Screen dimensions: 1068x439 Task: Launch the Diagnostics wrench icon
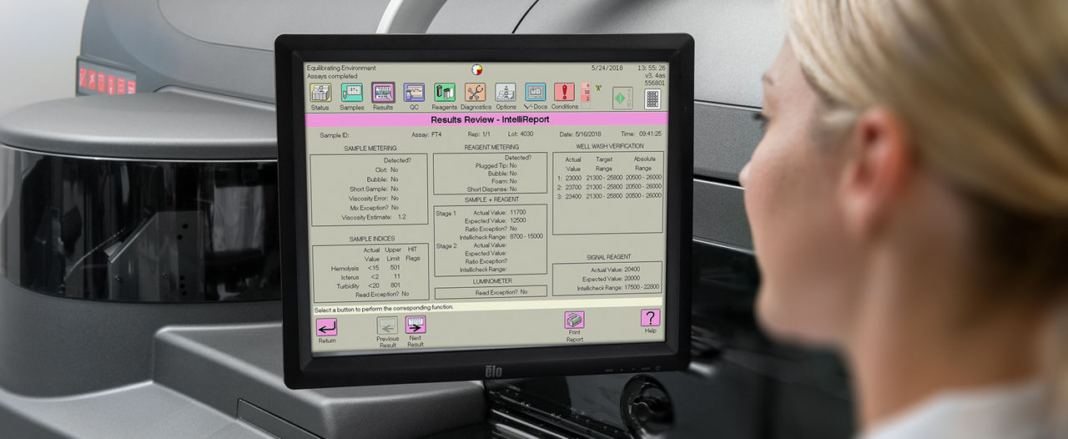476,93
